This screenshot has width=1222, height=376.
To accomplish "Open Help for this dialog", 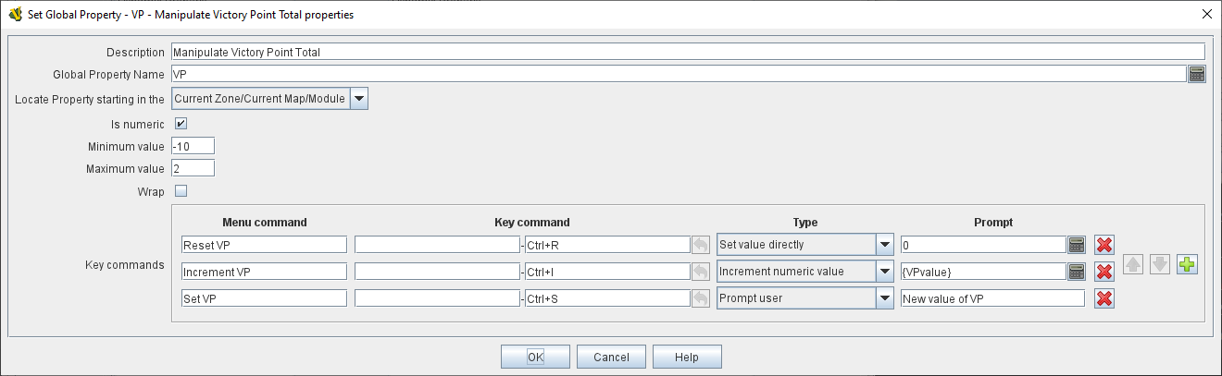I will [x=686, y=357].
